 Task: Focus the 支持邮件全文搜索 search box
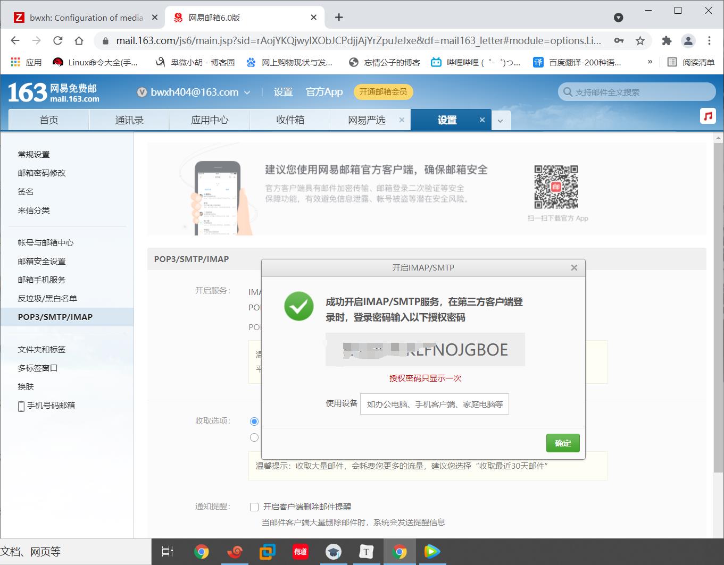[x=637, y=92]
